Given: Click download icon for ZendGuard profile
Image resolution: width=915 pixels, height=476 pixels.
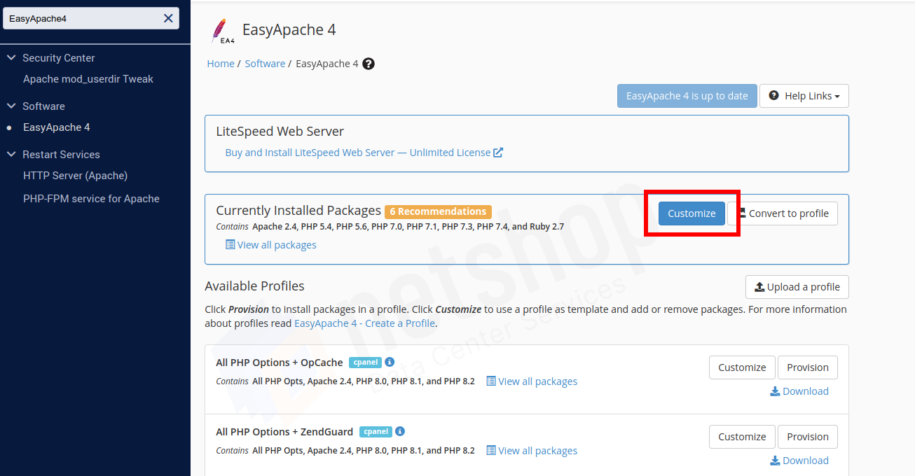Looking at the screenshot, I should (x=775, y=461).
